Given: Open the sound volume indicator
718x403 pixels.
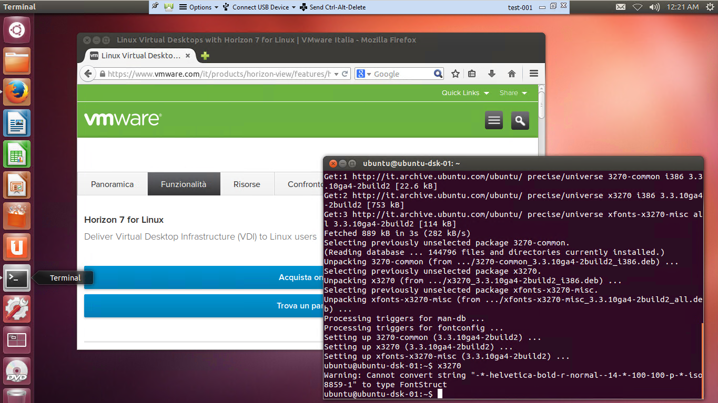Looking at the screenshot, I should tap(654, 7).
